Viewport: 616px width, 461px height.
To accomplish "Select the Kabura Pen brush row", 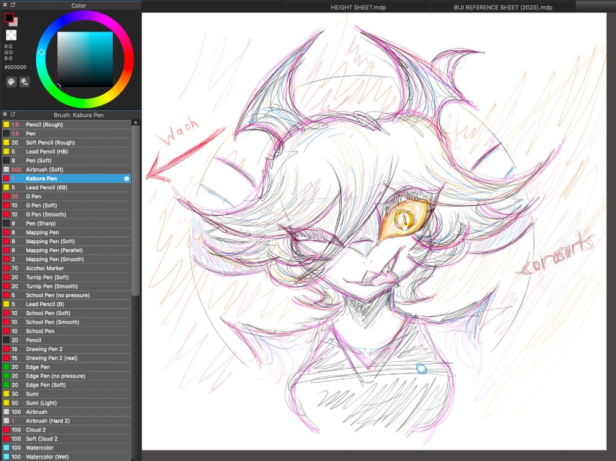I will coord(67,178).
